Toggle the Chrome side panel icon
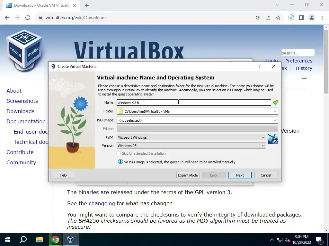The width and height of the screenshot is (329, 246). (x=301, y=18)
